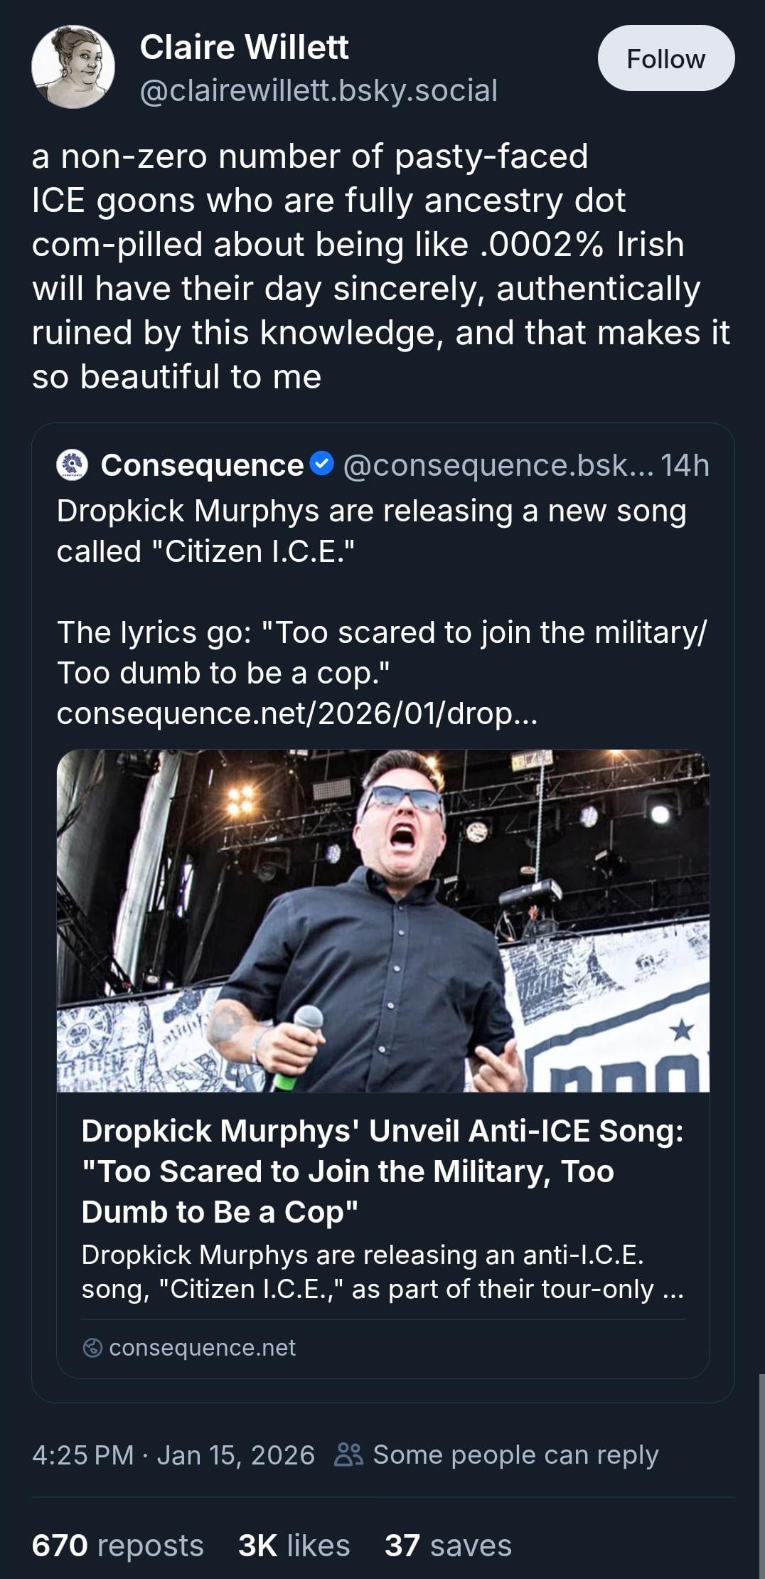The height and width of the screenshot is (1579, 765).
Task: Open 'Some people can reply' settings text
Action: click(515, 1455)
